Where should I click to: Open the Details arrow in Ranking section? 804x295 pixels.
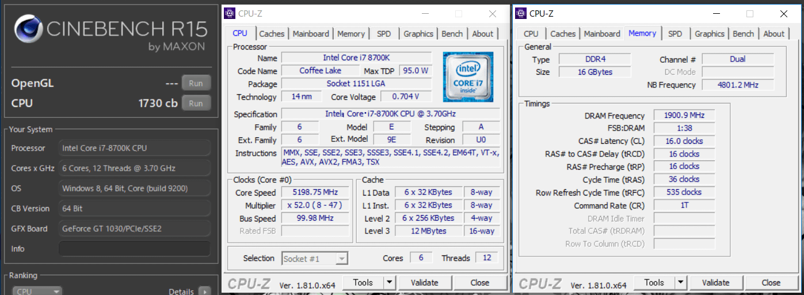click(x=204, y=292)
